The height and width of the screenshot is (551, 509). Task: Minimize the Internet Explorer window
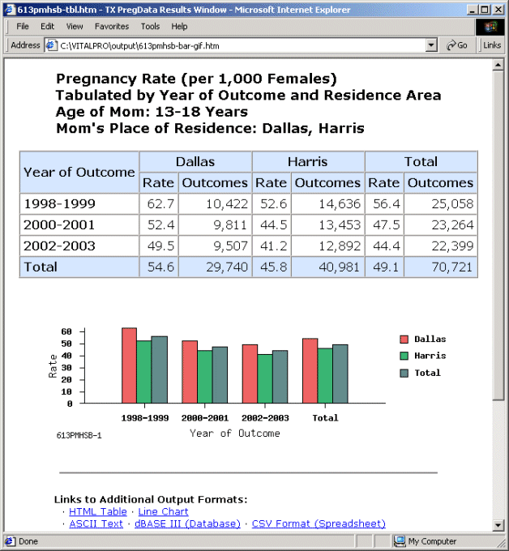tap(472, 10)
